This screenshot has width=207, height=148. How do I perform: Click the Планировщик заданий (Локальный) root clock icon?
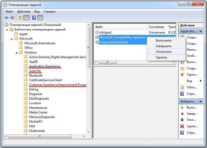6,25
